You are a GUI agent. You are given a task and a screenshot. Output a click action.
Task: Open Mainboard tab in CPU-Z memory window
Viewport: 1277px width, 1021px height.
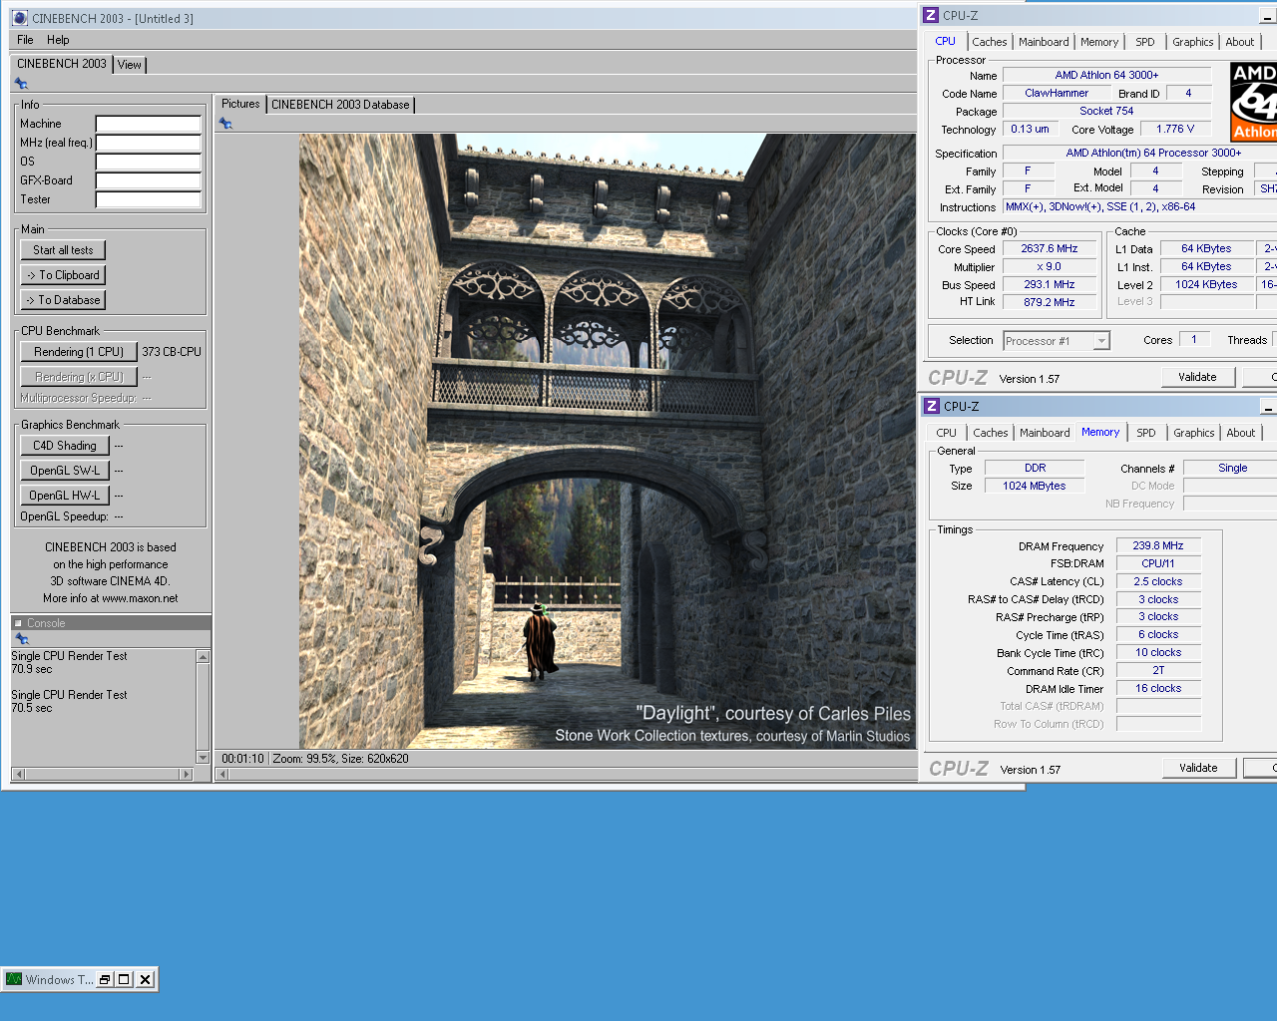pos(1045,433)
